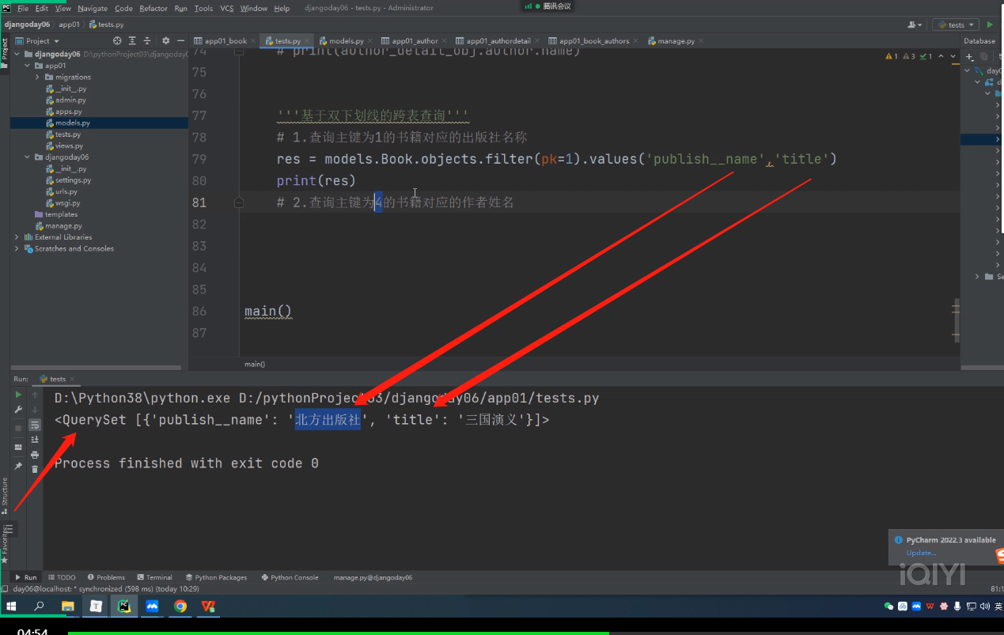This screenshot has height=635, width=1004.
Task: Switch to app01_book editor tab
Action: tap(225, 40)
